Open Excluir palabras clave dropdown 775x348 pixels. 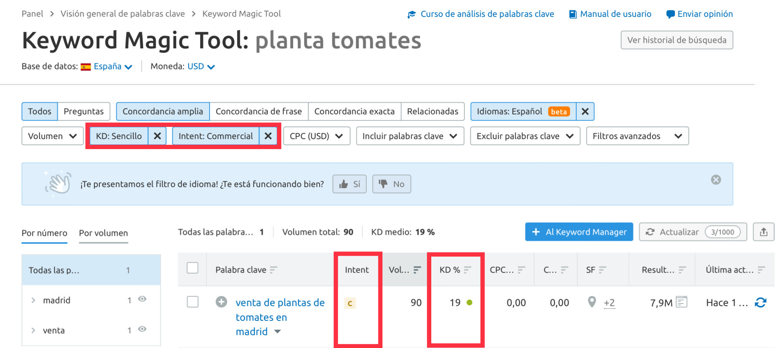pos(525,136)
